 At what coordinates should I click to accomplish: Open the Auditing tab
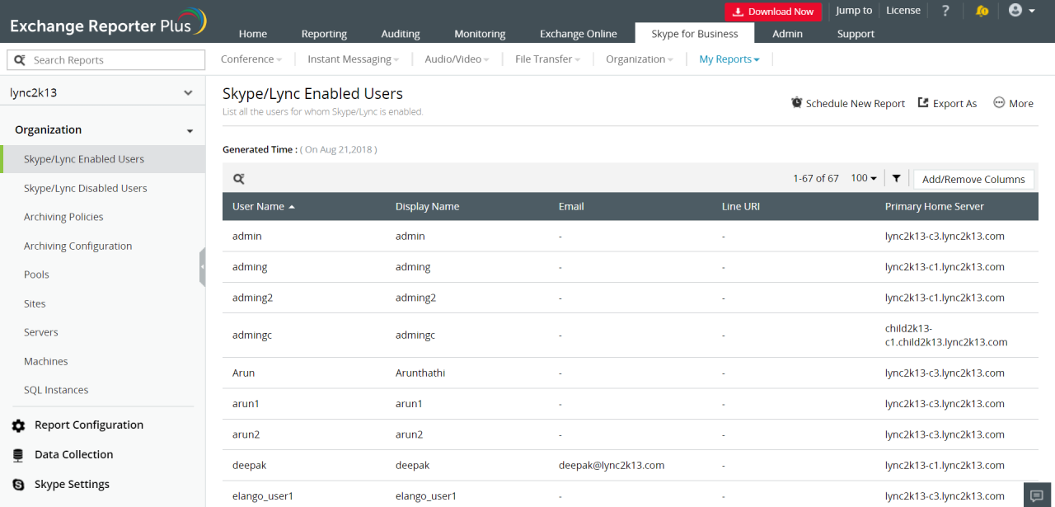click(401, 34)
